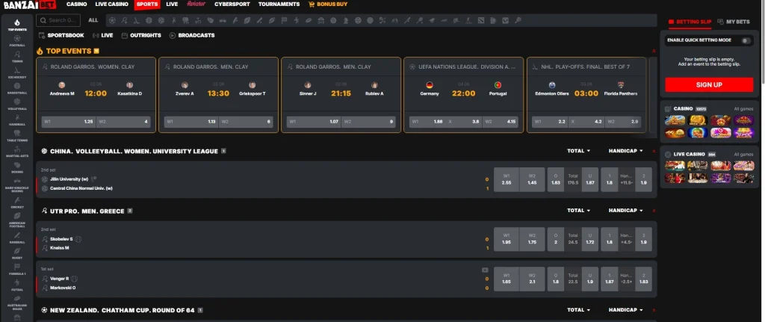Viewport: 765px width, 322px height.
Task: Open Live sub-tab beside Sportsbook
Action: pyautogui.click(x=103, y=36)
